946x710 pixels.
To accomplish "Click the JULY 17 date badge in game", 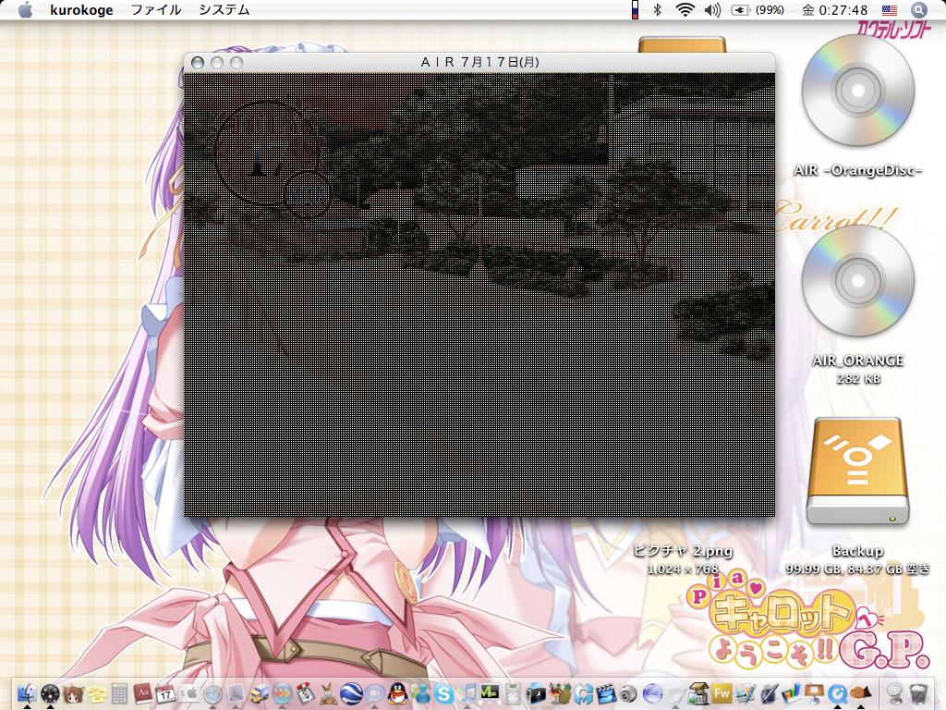I will [x=266, y=153].
